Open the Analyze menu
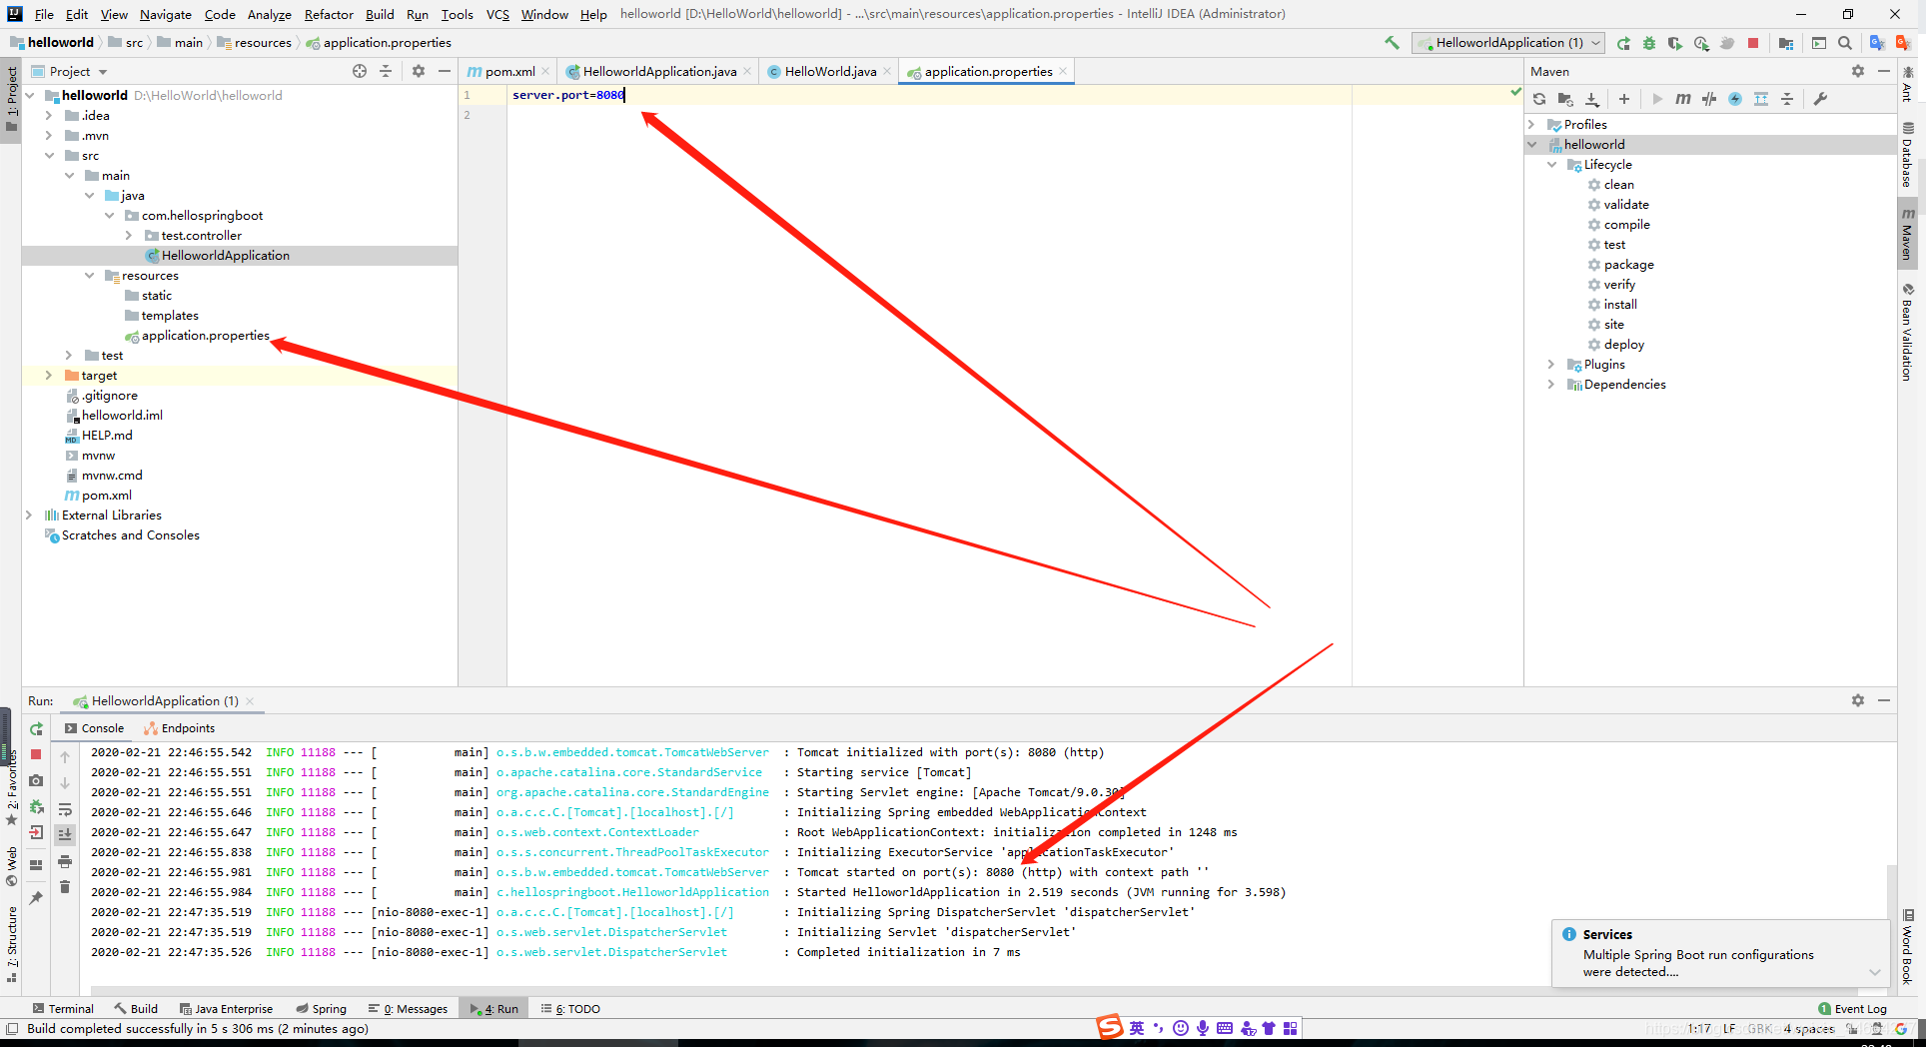This screenshot has width=1926, height=1047. pos(269,14)
